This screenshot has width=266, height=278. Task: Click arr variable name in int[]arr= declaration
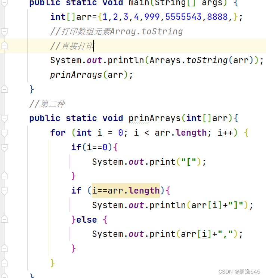[x=84, y=17]
